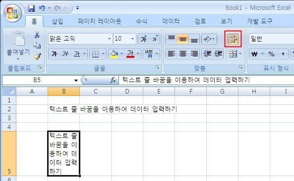The height and width of the screenshot is (181, 294).
Task: Apply red font color 가
Action: coord(130,54)
